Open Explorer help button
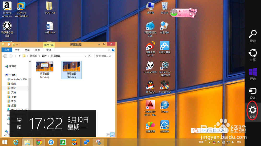261x146 pixels. tap(113, 50)
